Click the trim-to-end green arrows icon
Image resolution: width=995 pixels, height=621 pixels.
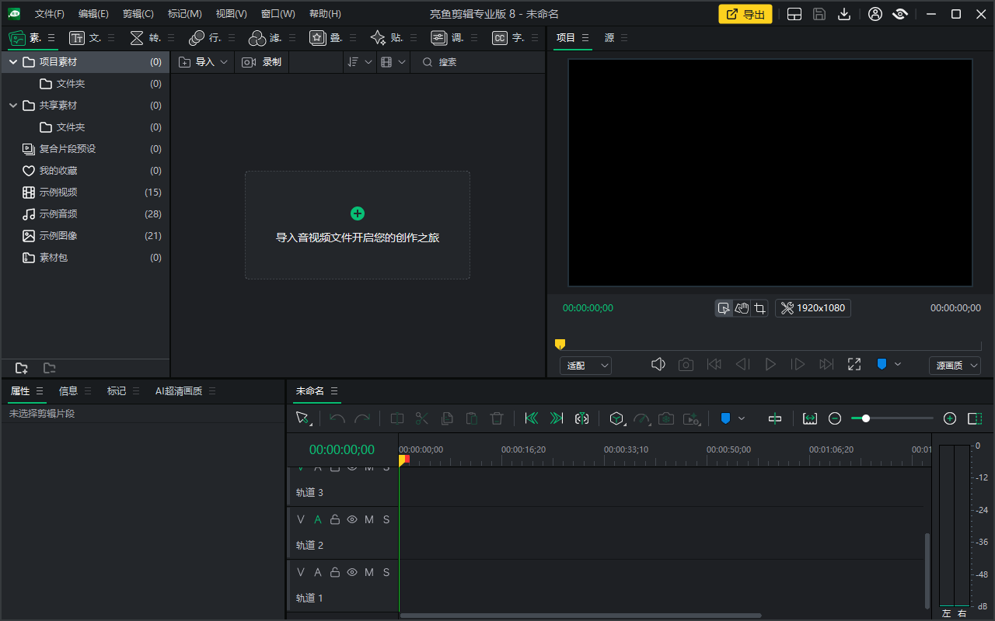point(557,418)
